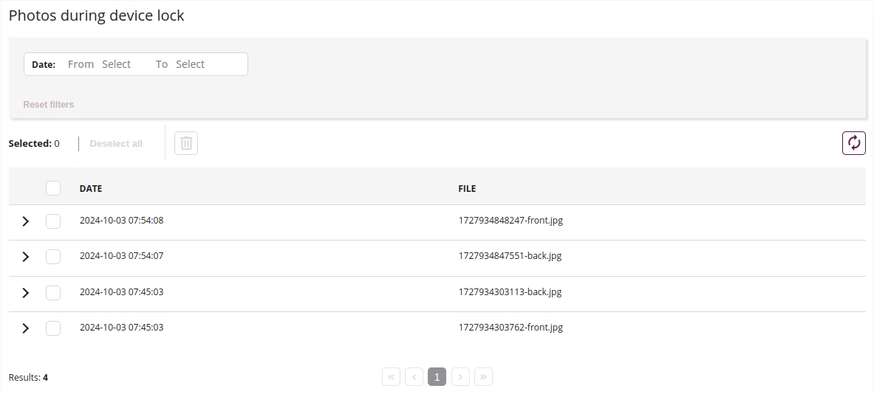Click file name 1727934847551-back.jpg
Screen dimensions: 874x394
[510, 256]
